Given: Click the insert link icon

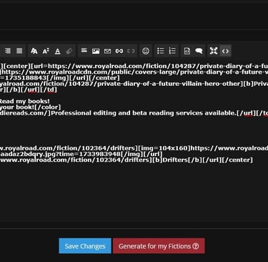Looking at the screenshot, I should coord(119,51).
